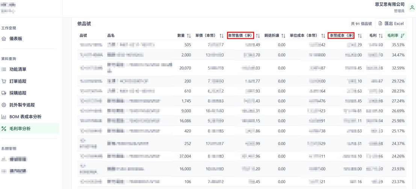Screen dimensions: 416x189
Task: Click the 25.17% gross margin cell
Action: pyautogui.click(x=398, y=131)
